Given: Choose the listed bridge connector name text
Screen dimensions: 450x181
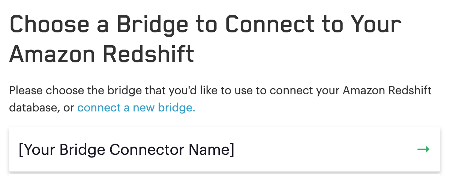Looking at the screenshot, I should tap(126, 150).
